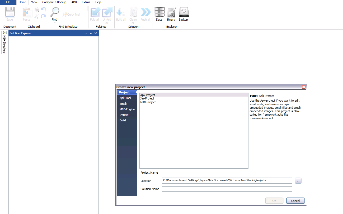Click the Quick find search box

click(x=74, y=9)
